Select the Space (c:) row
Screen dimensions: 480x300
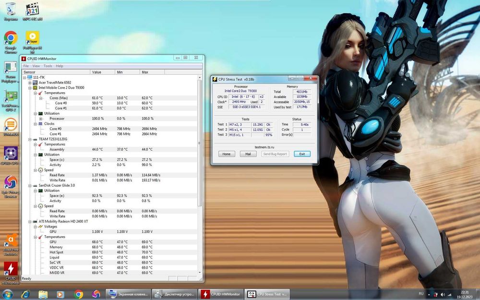click(x=109, y=160)
